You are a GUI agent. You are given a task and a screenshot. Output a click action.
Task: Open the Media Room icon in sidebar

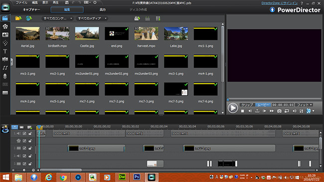coord(5,18)
